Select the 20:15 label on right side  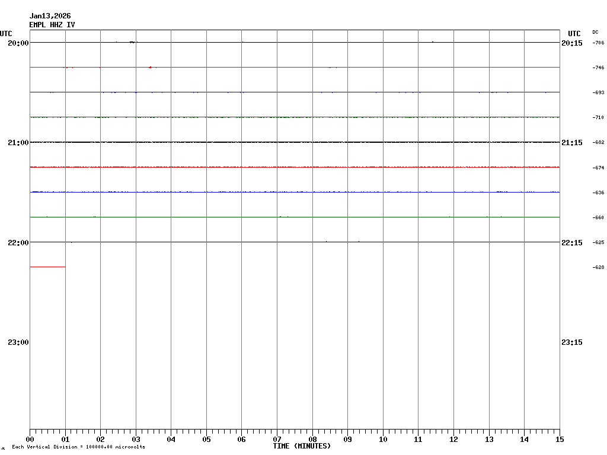[x=571, y=43]
